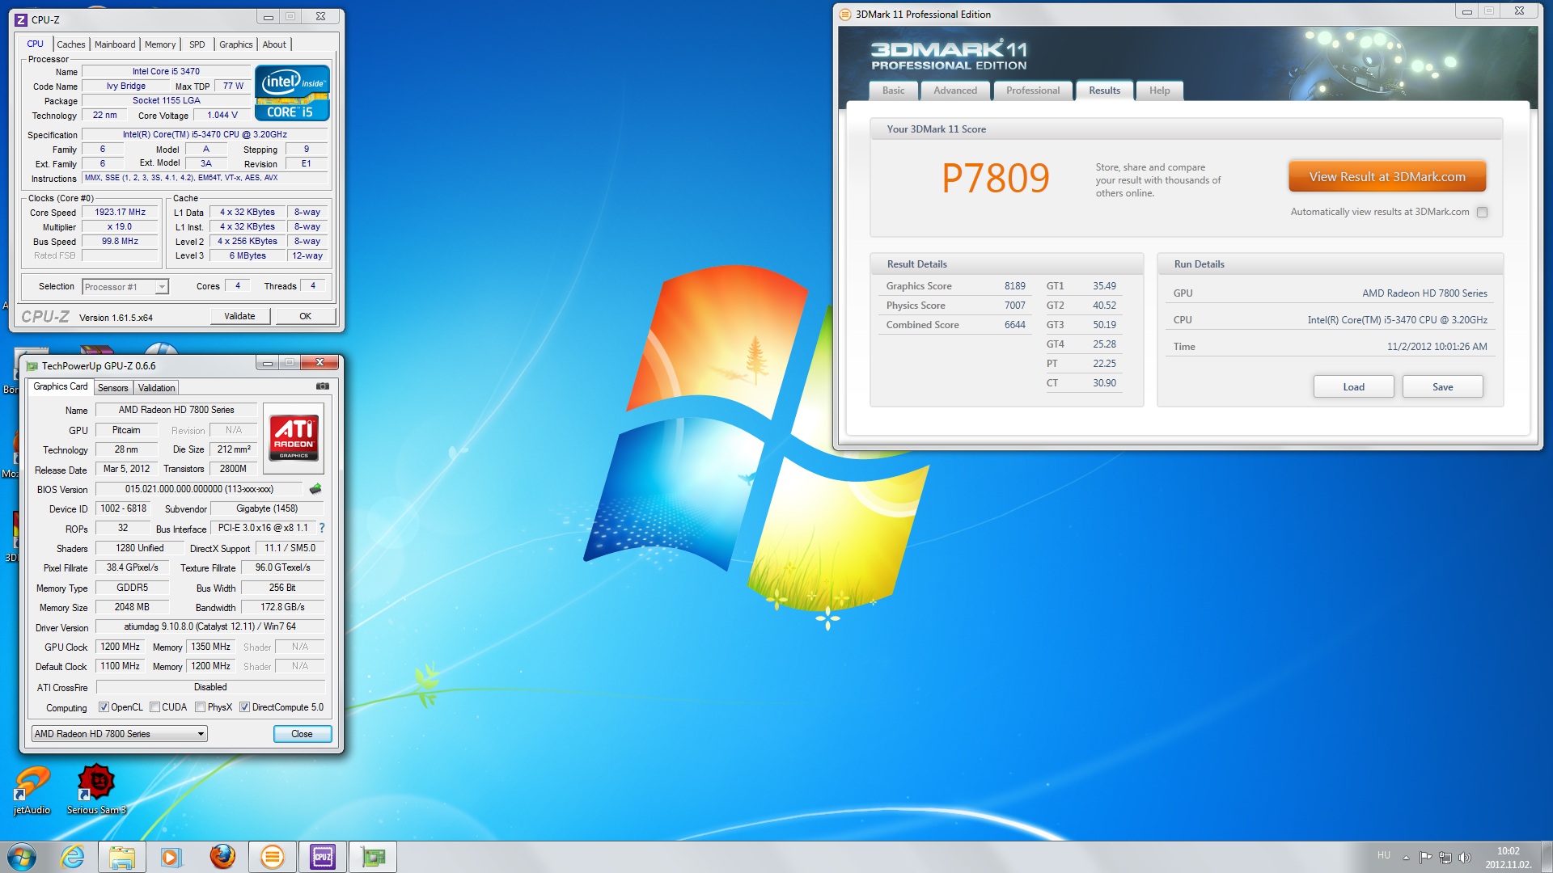Click the BIOS Version field in GPU-Z

(x=199, y=489)
